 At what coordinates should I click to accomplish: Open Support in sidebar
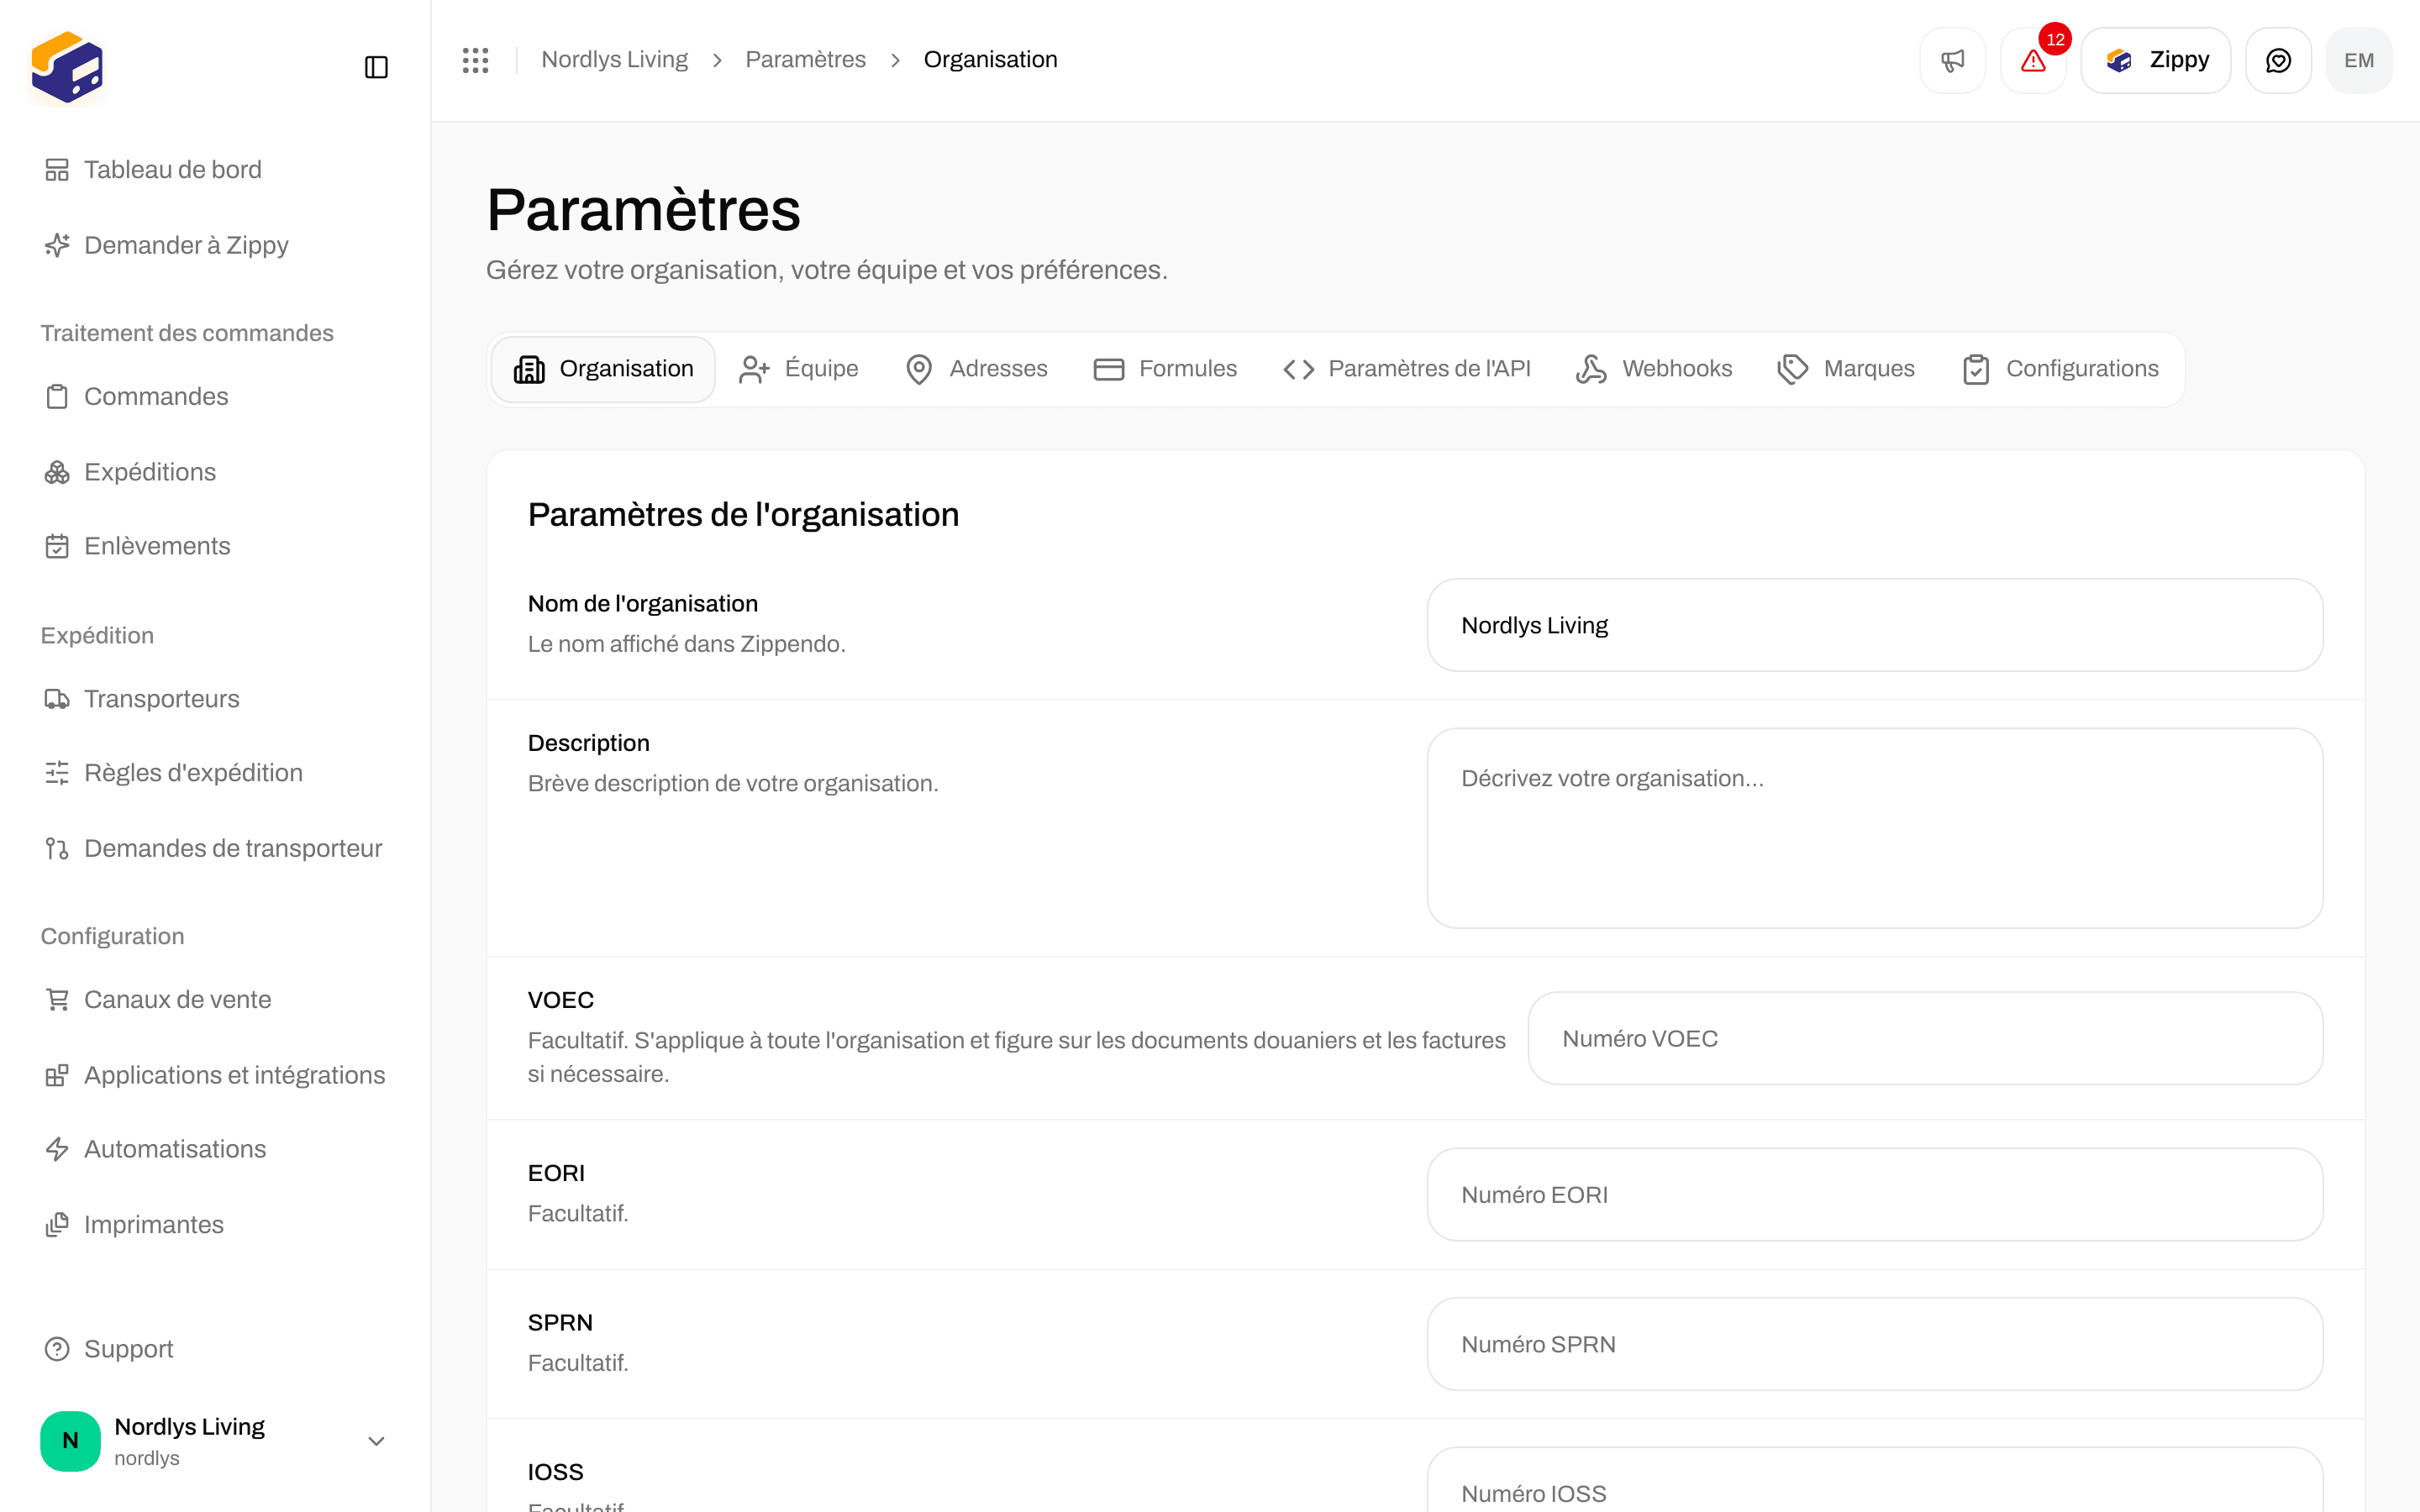214,1349
